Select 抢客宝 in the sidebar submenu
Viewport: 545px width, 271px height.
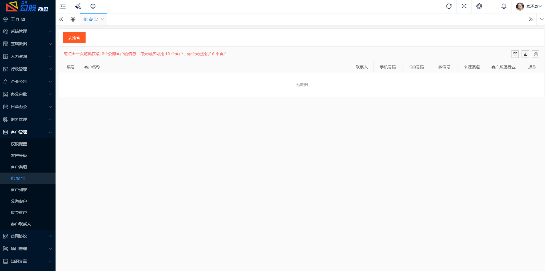[x=28, y=178]
